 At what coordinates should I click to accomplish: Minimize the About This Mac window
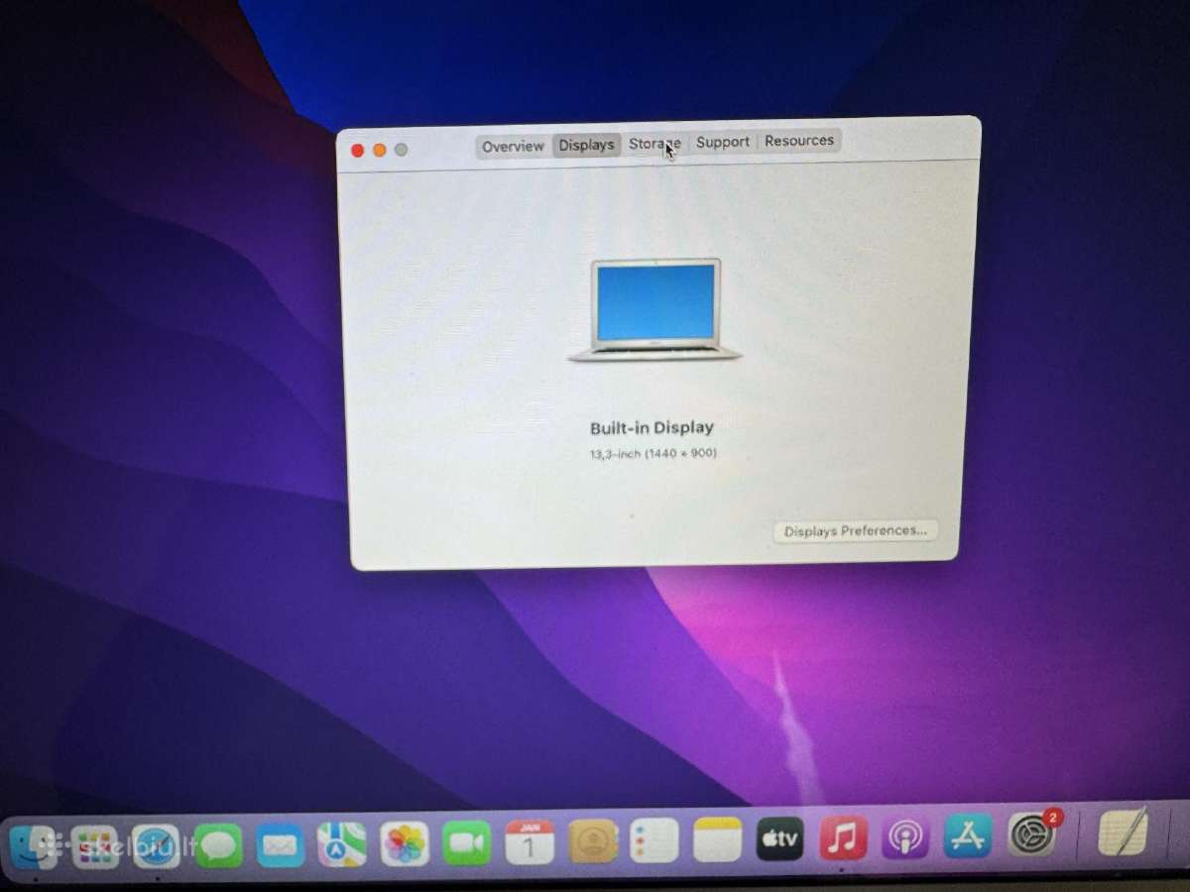pos(380,150)
